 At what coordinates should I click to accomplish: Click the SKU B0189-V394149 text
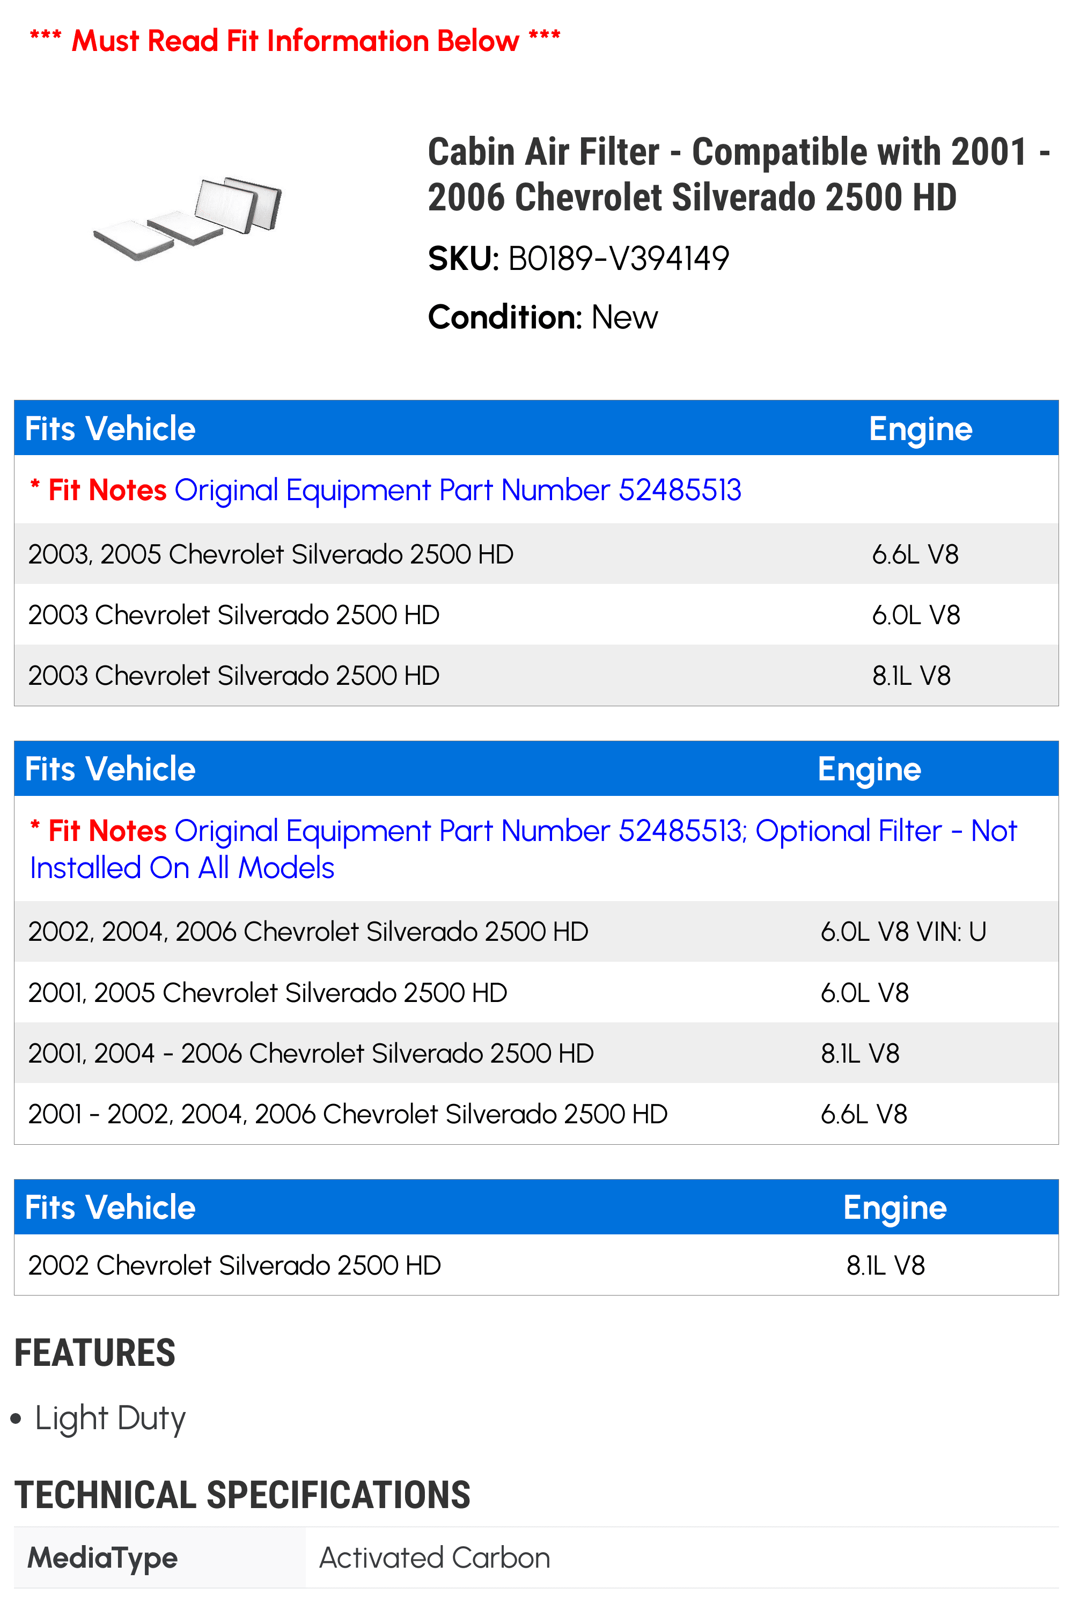pos(578,259)
